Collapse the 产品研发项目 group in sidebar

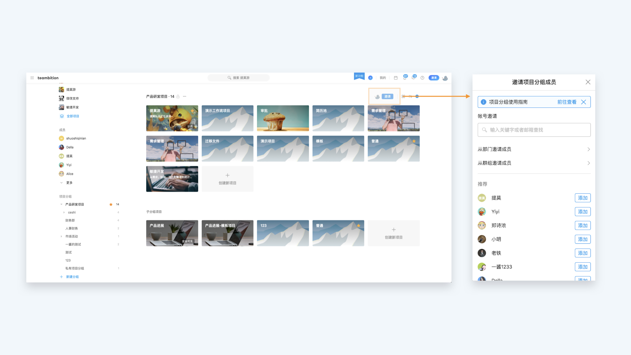coord(61,204)
